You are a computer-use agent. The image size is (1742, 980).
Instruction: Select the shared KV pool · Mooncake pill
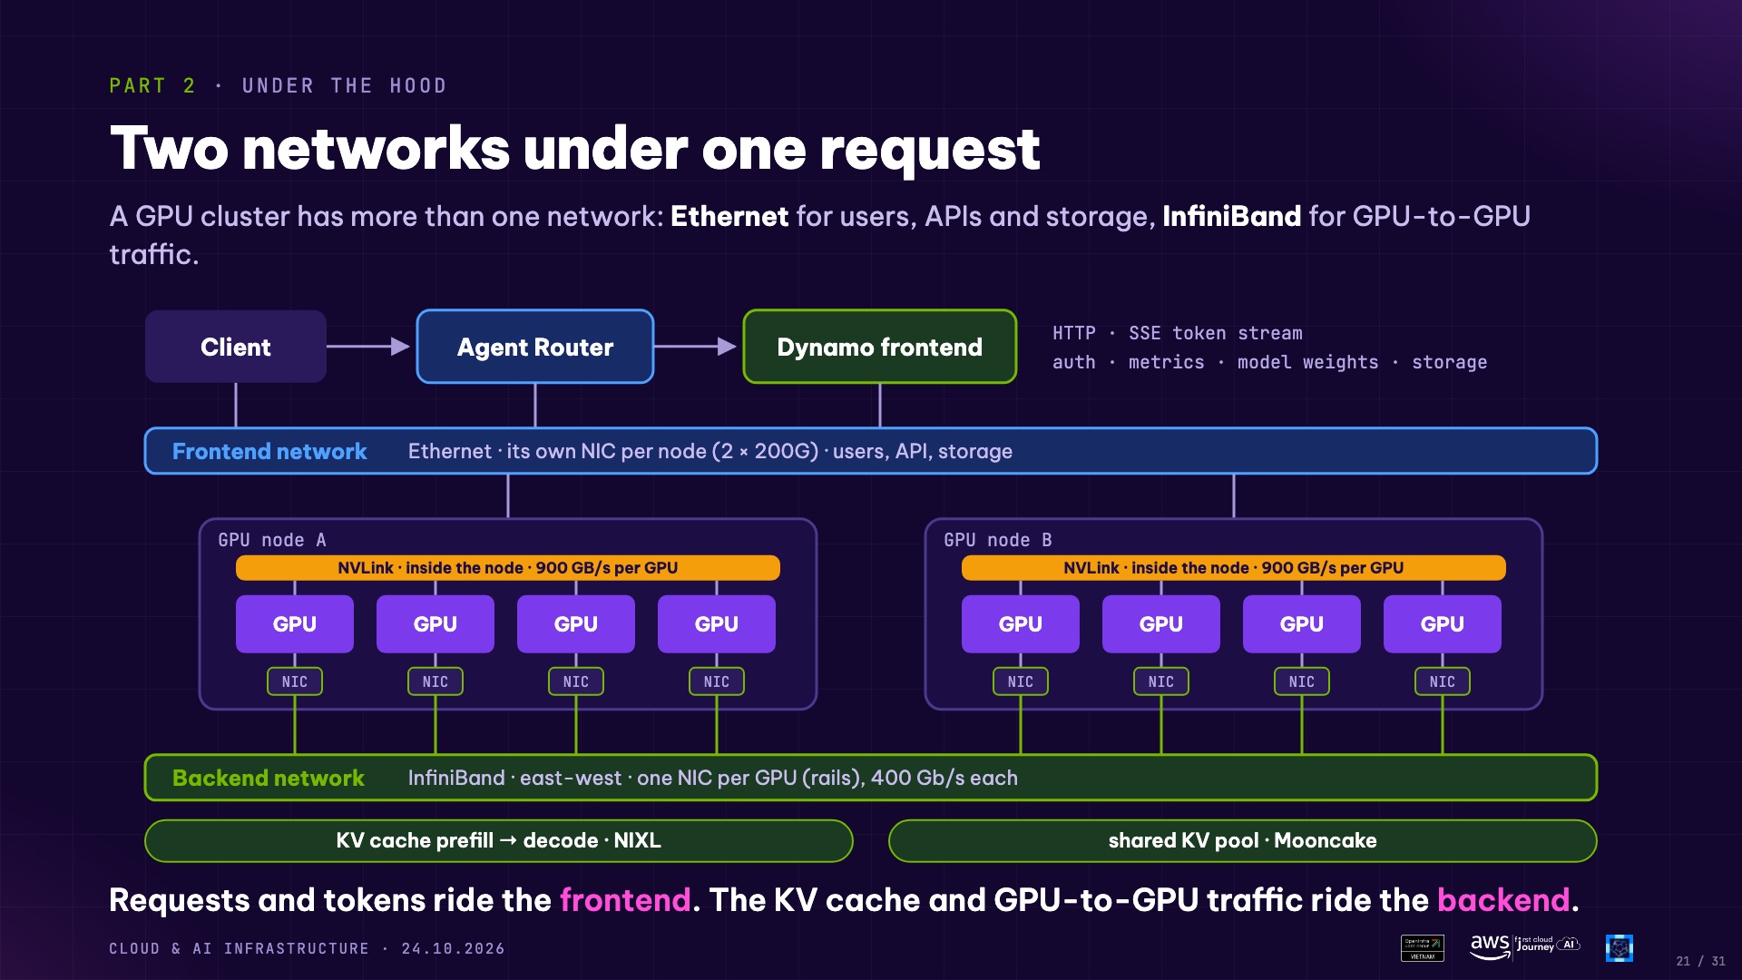pos(1243,841)
